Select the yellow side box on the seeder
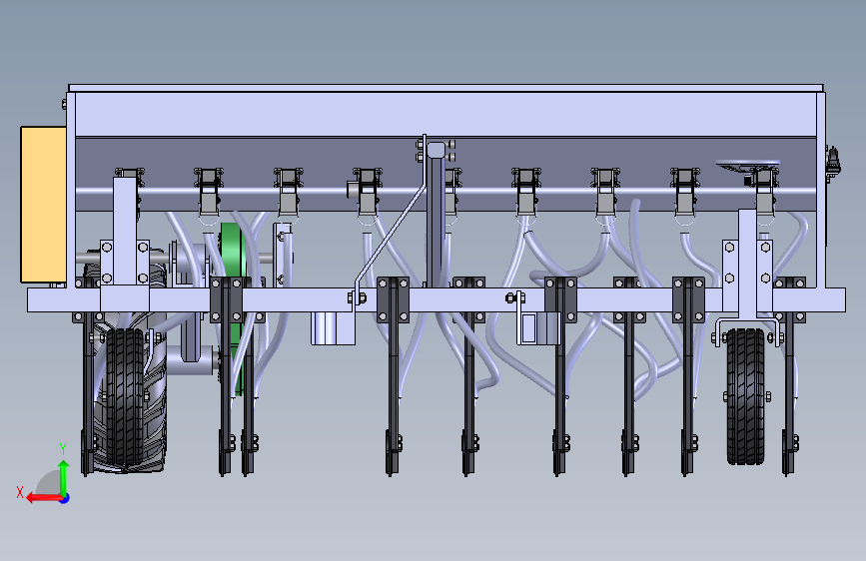 [44, 205]
